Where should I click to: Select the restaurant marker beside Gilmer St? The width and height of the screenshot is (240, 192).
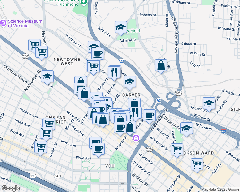click(x=135, y=113)
